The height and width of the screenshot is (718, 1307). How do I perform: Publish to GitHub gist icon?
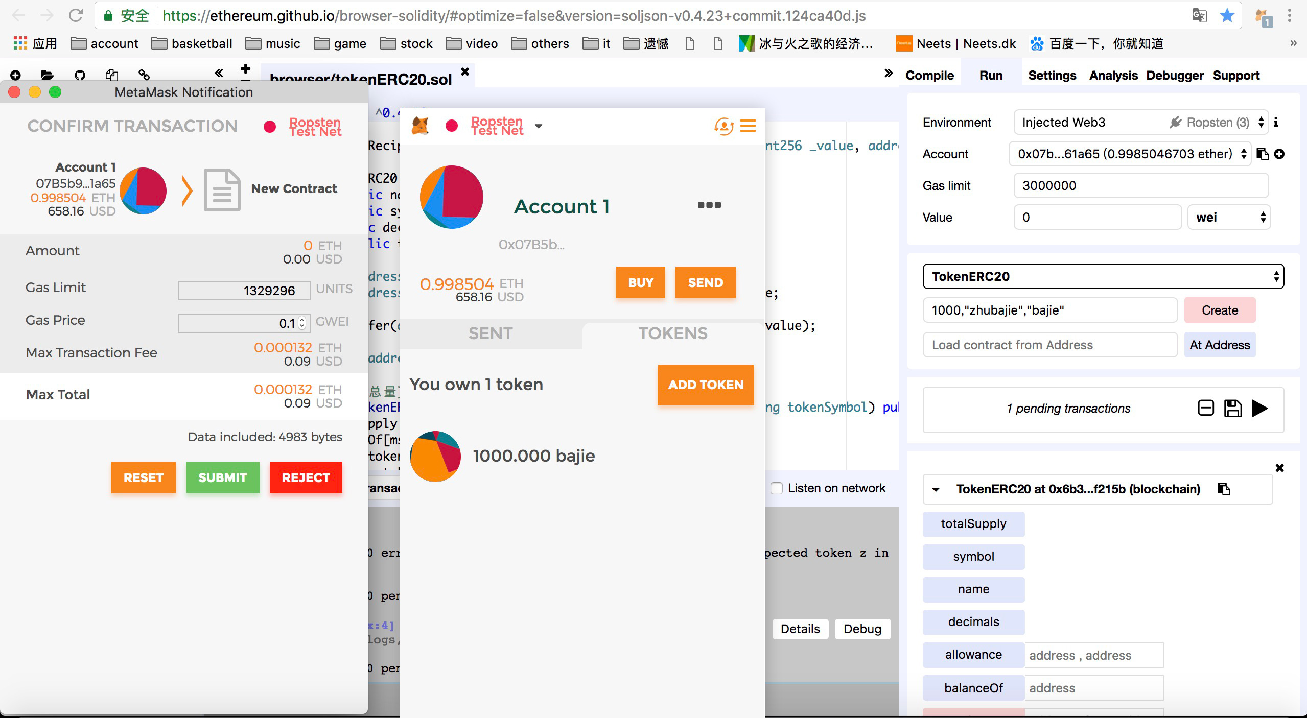[80, 75]
